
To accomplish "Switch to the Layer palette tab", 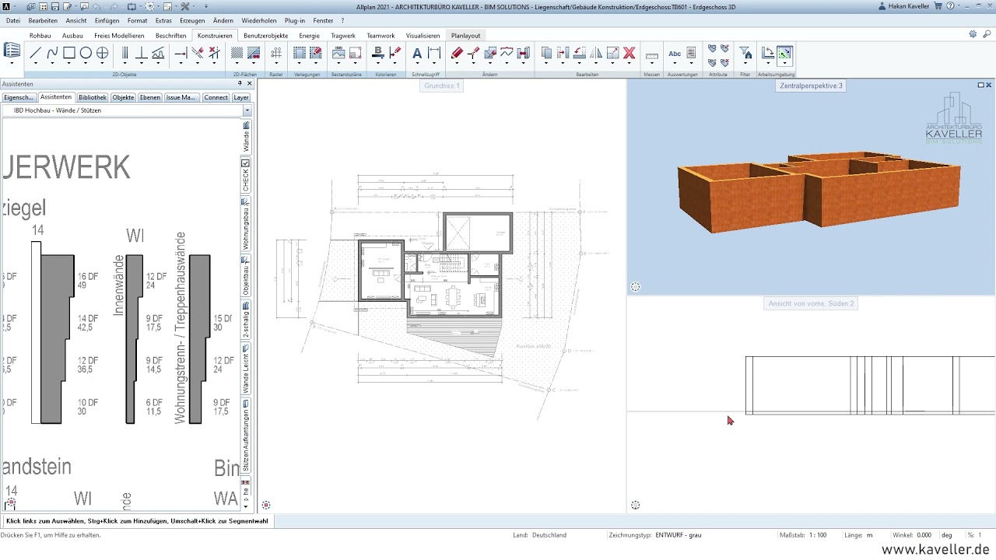I will [x=241, y=97].
